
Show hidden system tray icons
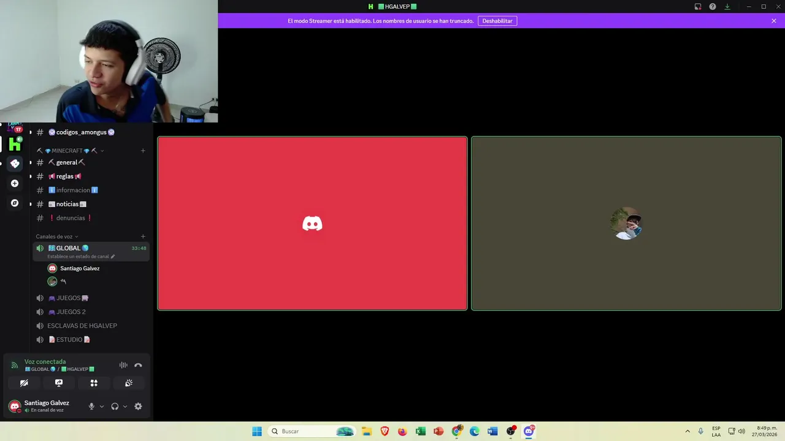[x=687, y=431]
